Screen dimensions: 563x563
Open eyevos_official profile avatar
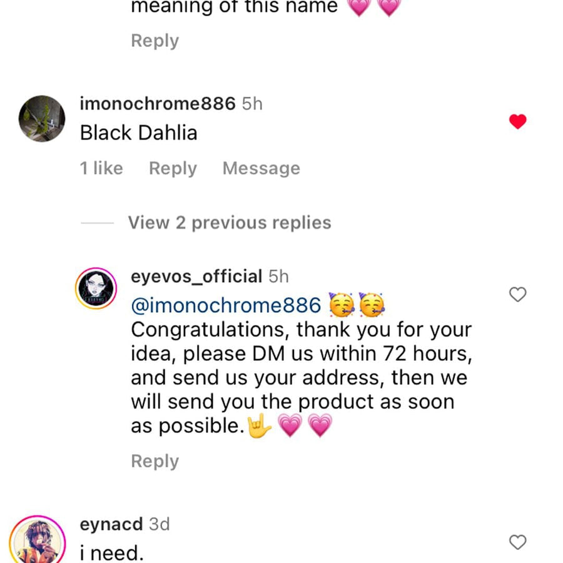96,288
